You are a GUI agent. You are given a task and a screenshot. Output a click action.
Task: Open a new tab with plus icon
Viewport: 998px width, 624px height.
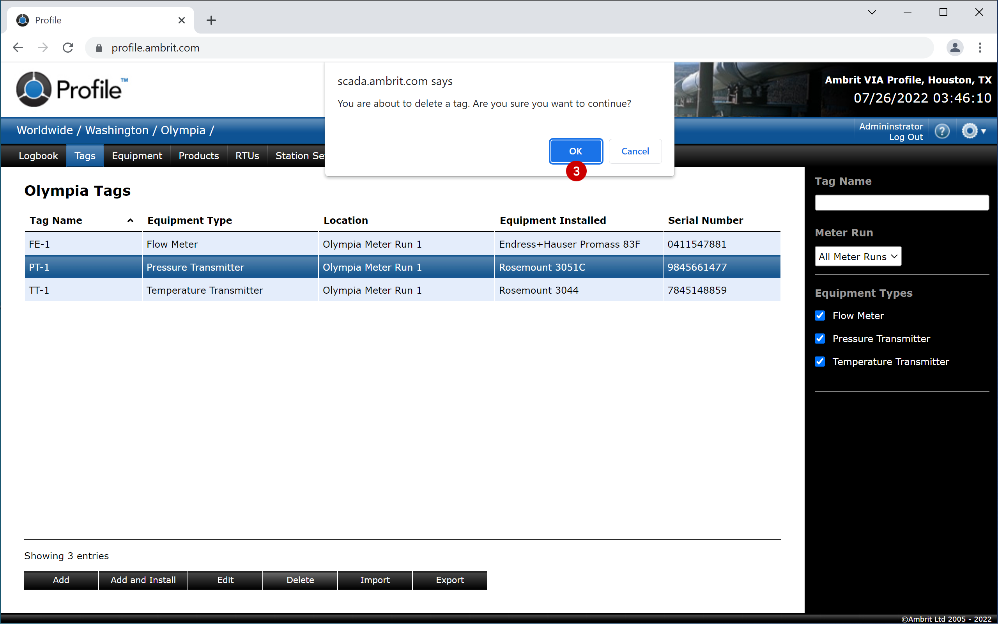(211, 20)
